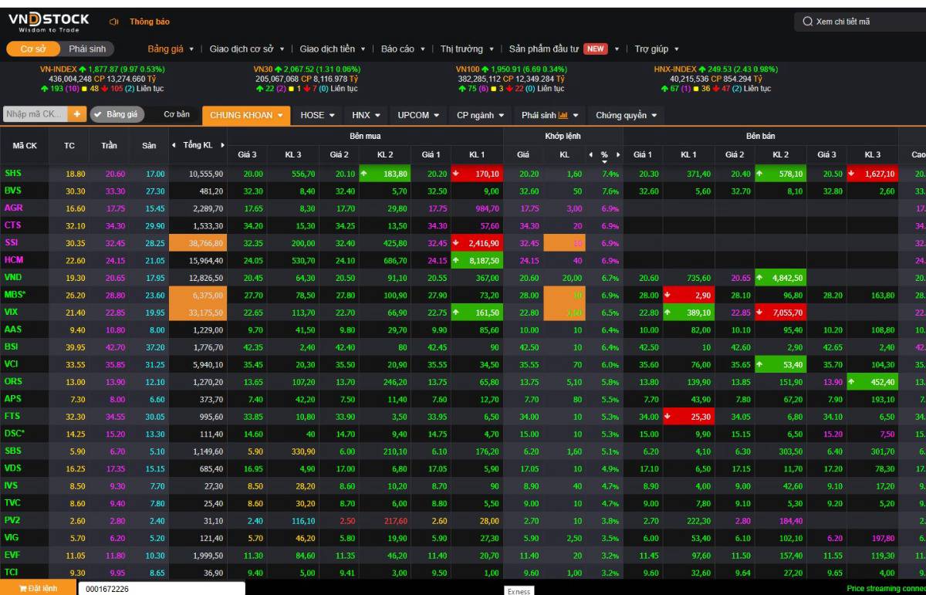This screenshot has height=595, width=926.
Task: Click the orange plus add-symbol button
Action: [x=77, y=114]
